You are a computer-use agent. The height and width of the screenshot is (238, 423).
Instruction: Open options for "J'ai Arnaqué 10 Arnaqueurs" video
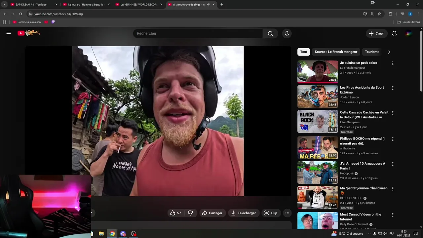pos(393,164)
